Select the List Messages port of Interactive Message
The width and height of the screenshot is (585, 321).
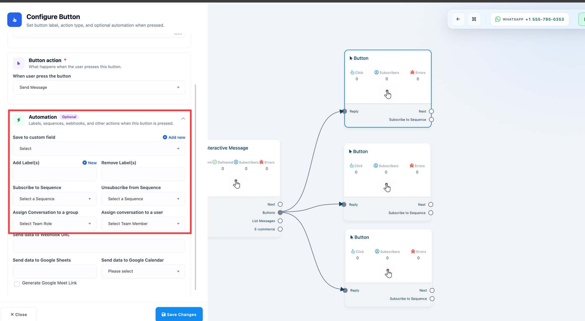(280, 221)
